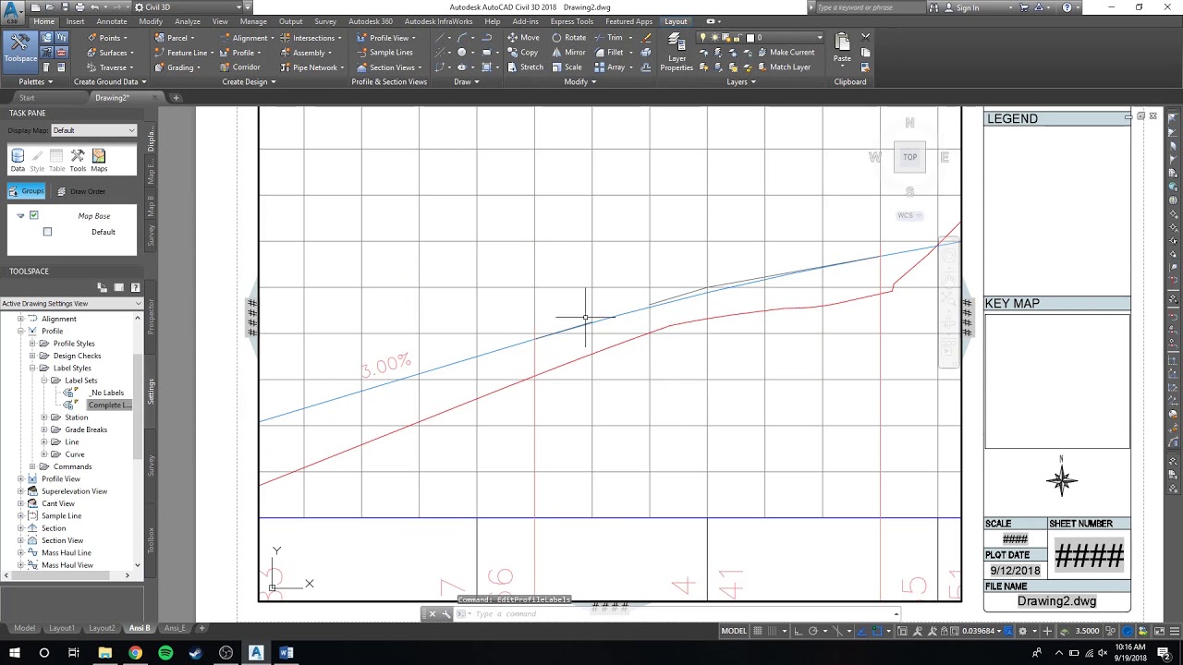1183x665 pixels.
Task: Click Match Layer button
Action: (783, 67)
